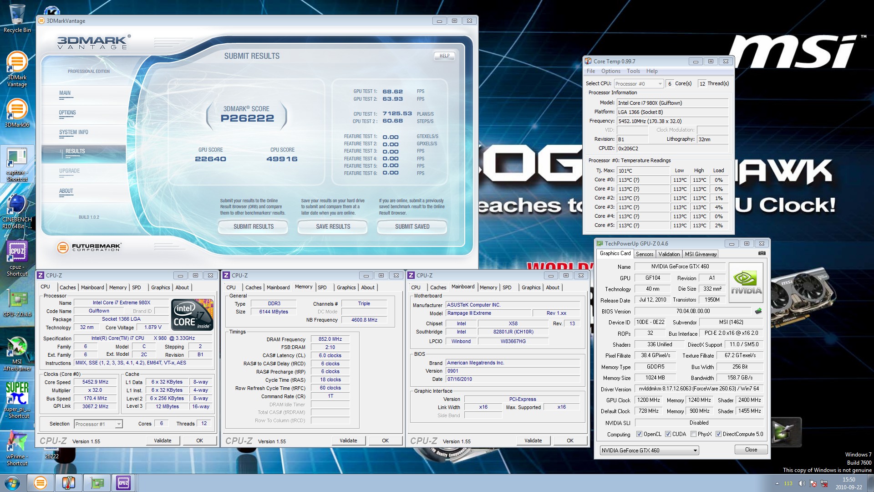Open the Options menu in Core Temp
Screen dimensions: 874x492
[610, 71]
